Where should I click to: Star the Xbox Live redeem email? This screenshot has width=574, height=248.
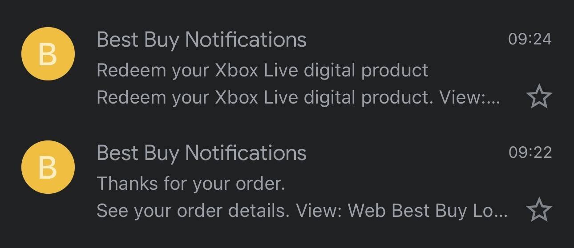pos(539,97)
